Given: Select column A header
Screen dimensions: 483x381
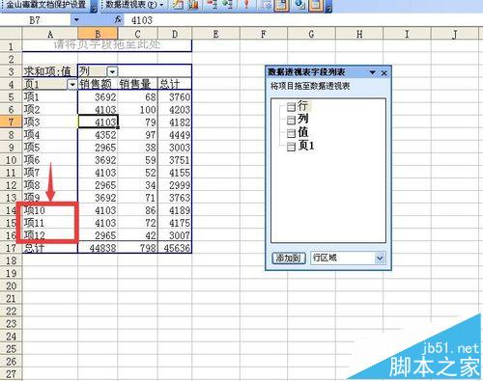Looking at the screenshot, I should tap(50, 34).
